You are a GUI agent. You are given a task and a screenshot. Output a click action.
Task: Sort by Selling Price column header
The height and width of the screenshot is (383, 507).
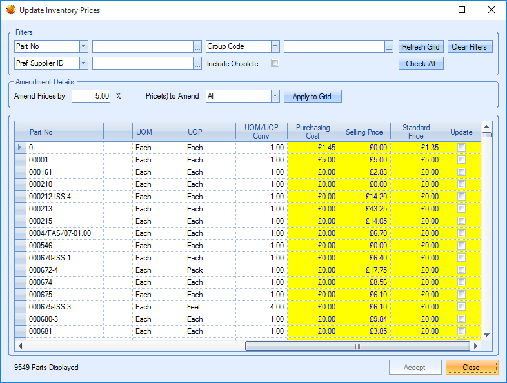coord(364,132)
